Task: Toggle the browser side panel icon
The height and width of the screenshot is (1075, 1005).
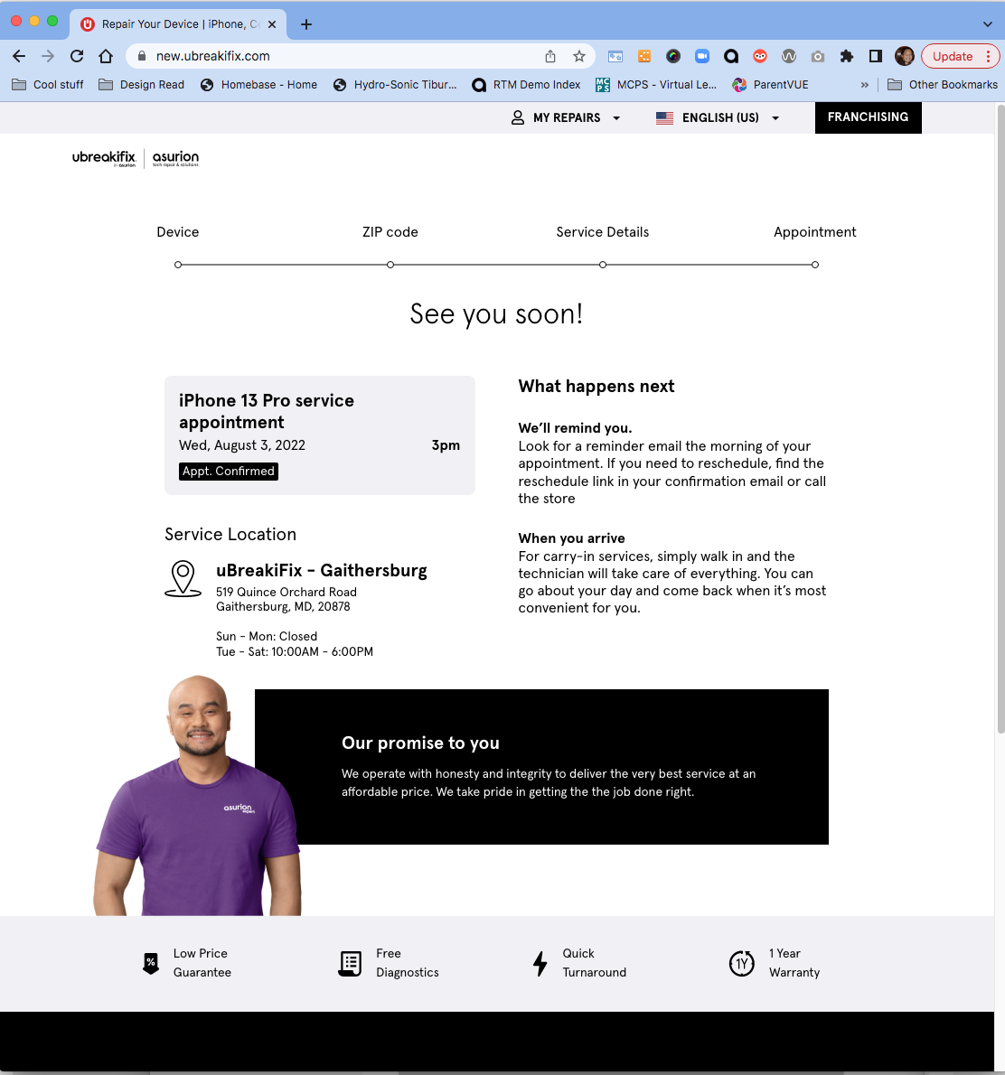Action: pos(876,56)
